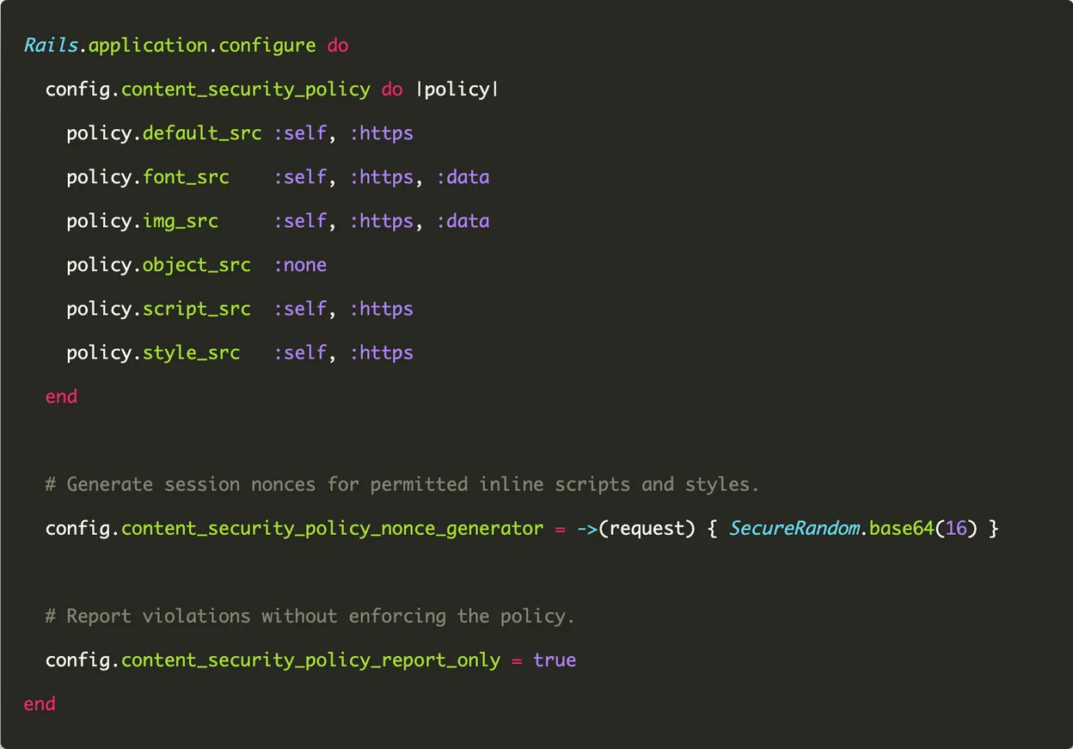The image size is (1073, 749).
Task: Click the Rails constant on the first line
Action: [52, 45]
